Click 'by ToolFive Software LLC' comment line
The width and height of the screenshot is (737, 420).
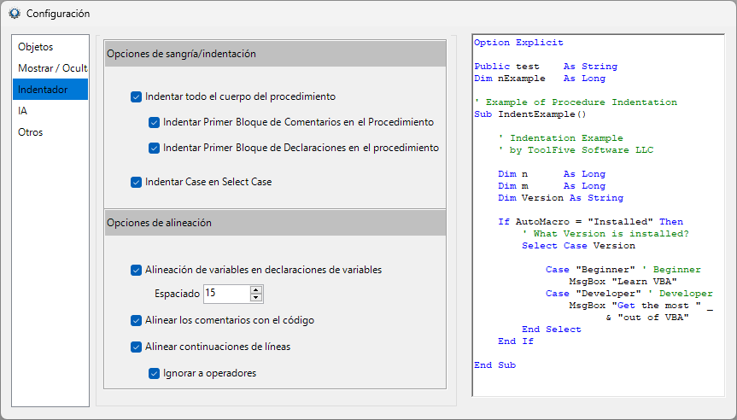tap(576, 150)
